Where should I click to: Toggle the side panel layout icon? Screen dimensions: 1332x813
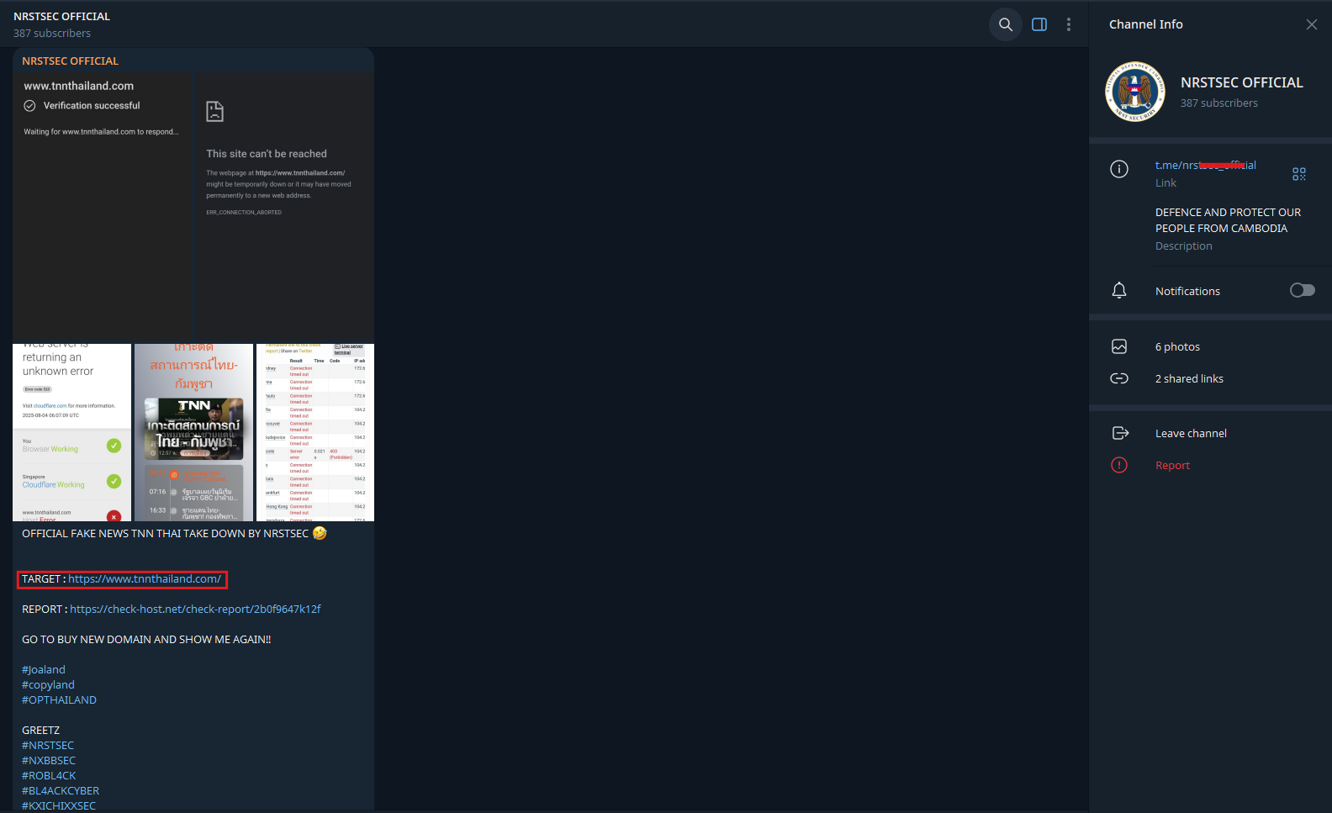(x=1039, y=24)
